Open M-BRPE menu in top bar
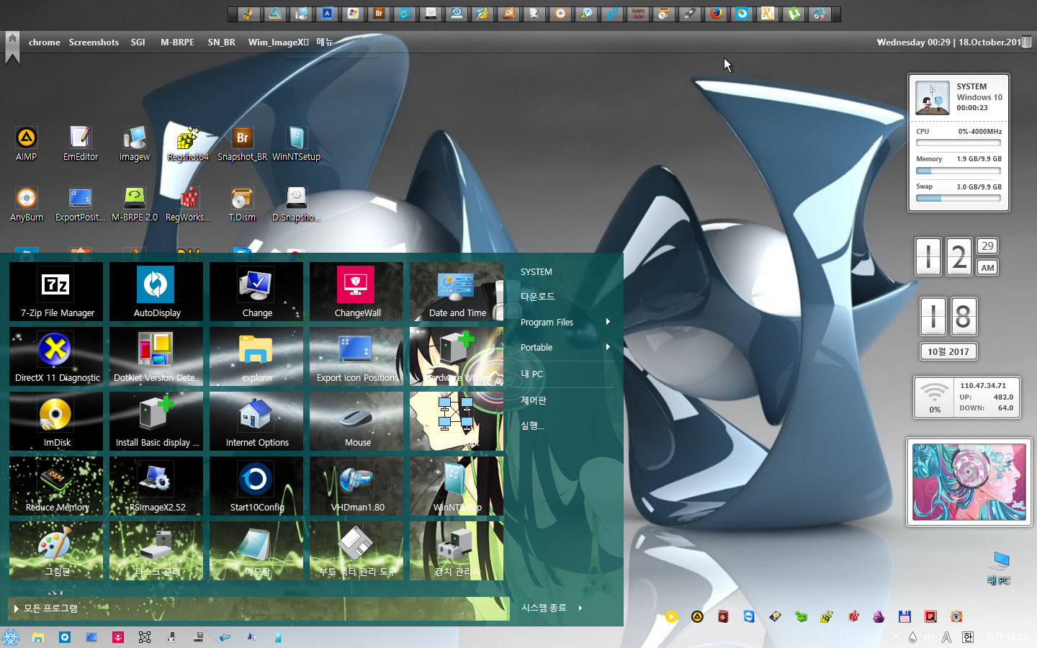This screenshot has width=1037, height=648. [x=177, y=42]
